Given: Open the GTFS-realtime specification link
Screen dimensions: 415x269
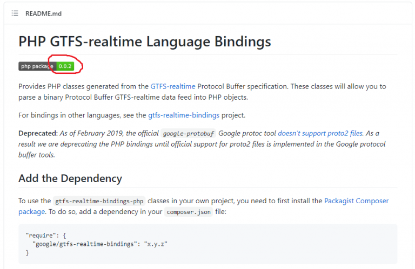Looking at the screenshot, I should (173, 86).
